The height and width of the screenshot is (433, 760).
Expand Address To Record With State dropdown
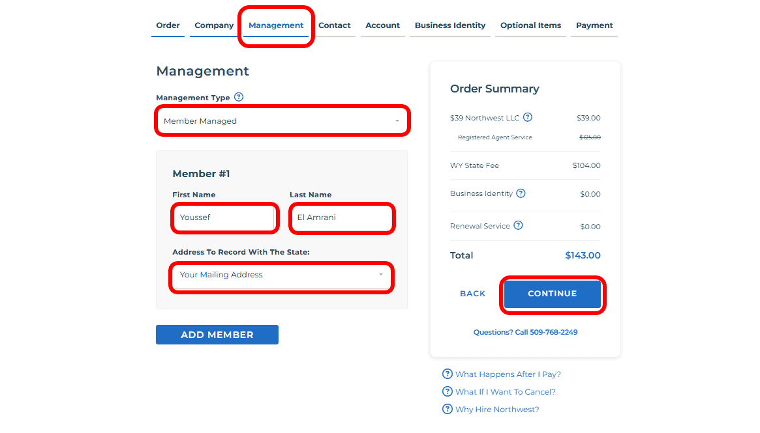[x=282, y=275]
